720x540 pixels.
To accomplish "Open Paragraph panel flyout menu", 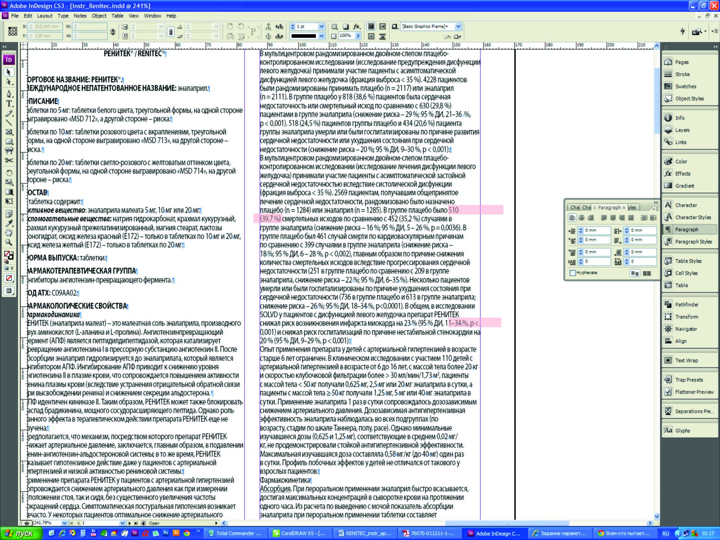I will [656, 208].
